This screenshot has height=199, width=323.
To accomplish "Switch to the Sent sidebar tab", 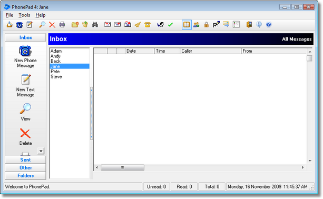I will coord(25,160).
